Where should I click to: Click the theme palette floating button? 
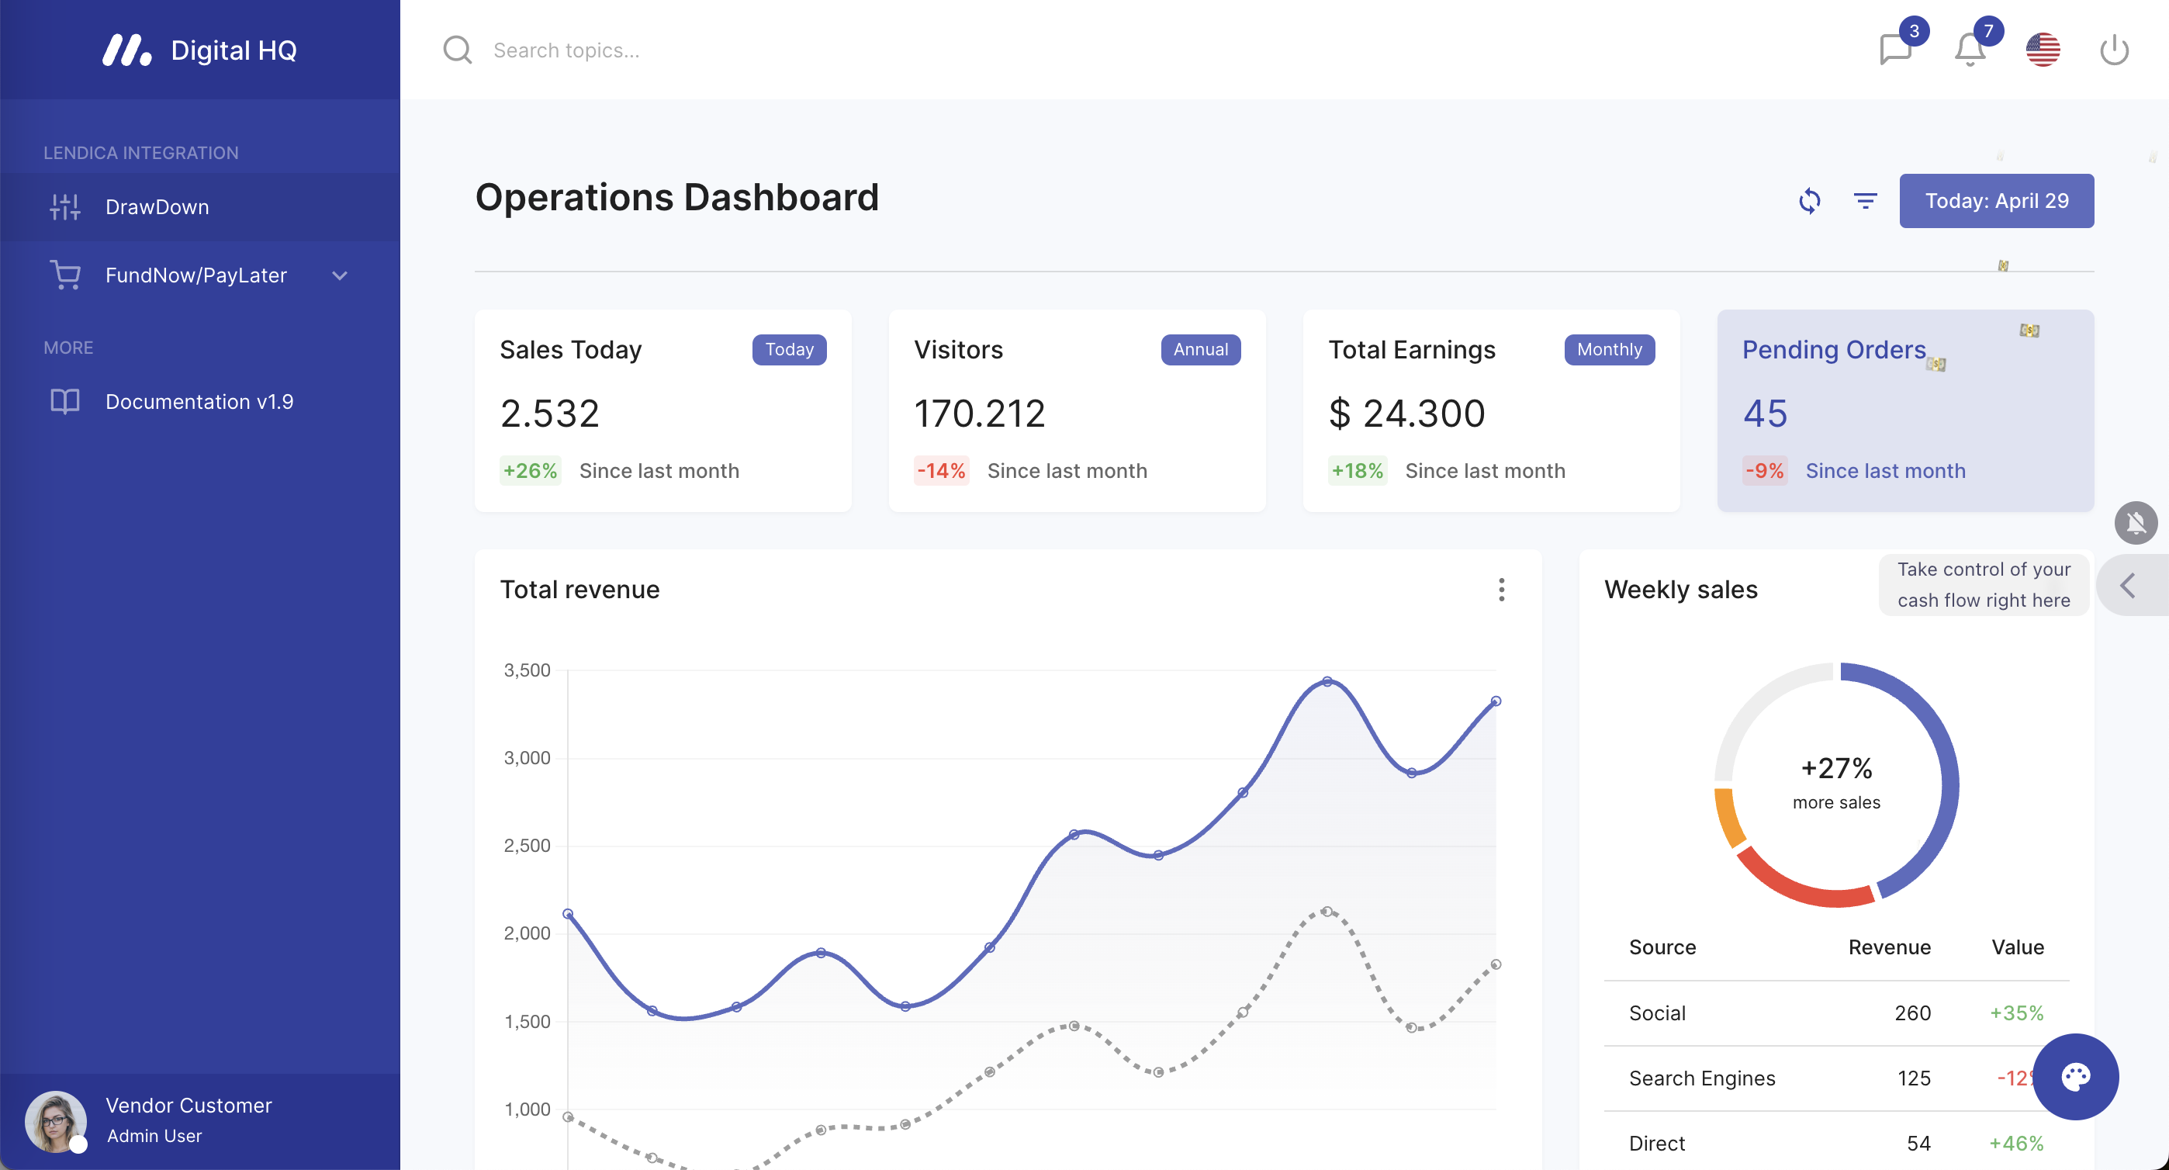2074,1075
